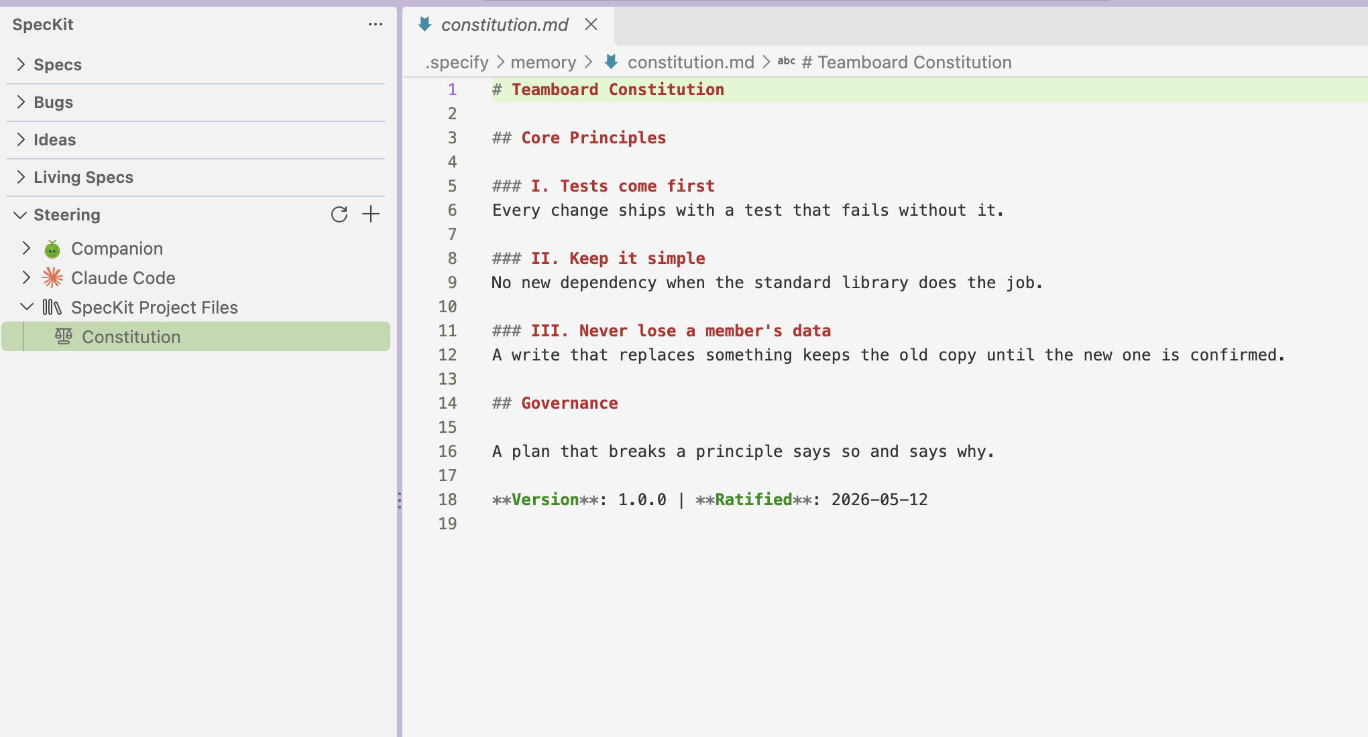This screenshot has width=1368, height=737.
Task: Click the Claude Code starburst icon
Action: 52,278
